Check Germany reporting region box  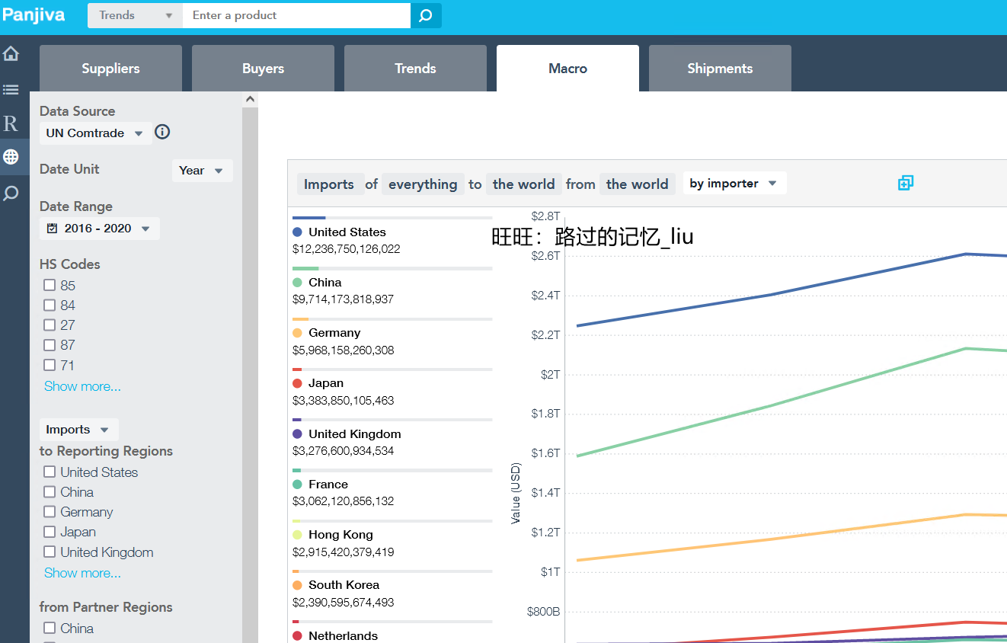click(x=50, y=511)
